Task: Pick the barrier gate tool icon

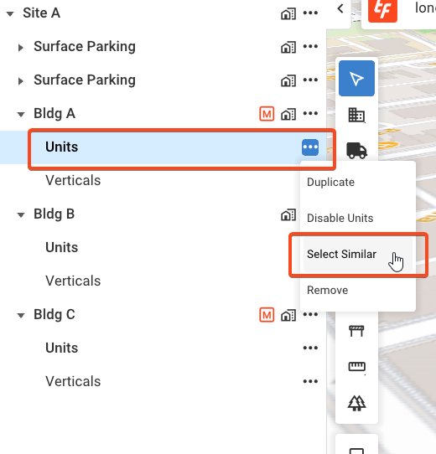Action: [x=356, y=331]
